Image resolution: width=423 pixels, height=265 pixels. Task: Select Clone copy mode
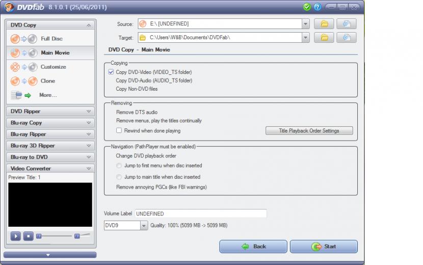(50, 81)
